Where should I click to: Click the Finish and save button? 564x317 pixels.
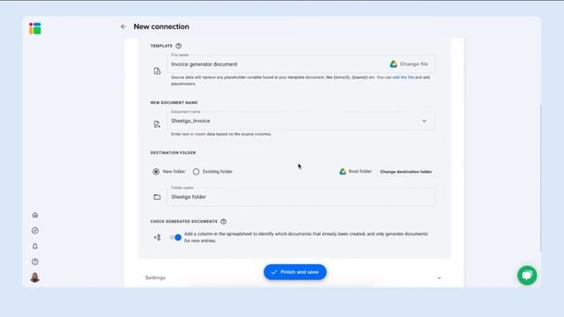[x=295, y=272]
